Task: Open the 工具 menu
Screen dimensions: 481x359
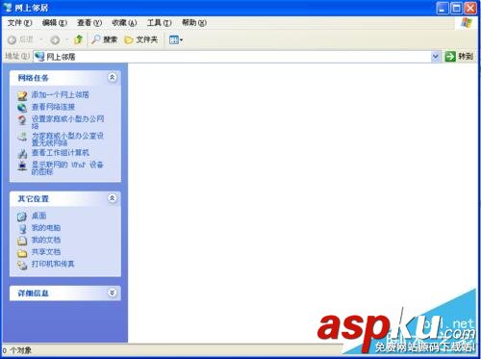Action: click(160, 23)
